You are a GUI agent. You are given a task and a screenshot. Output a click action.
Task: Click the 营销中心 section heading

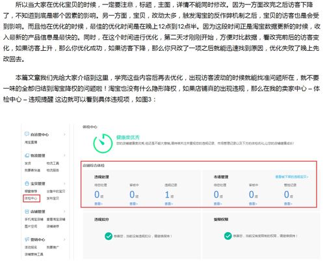point(38,239)
